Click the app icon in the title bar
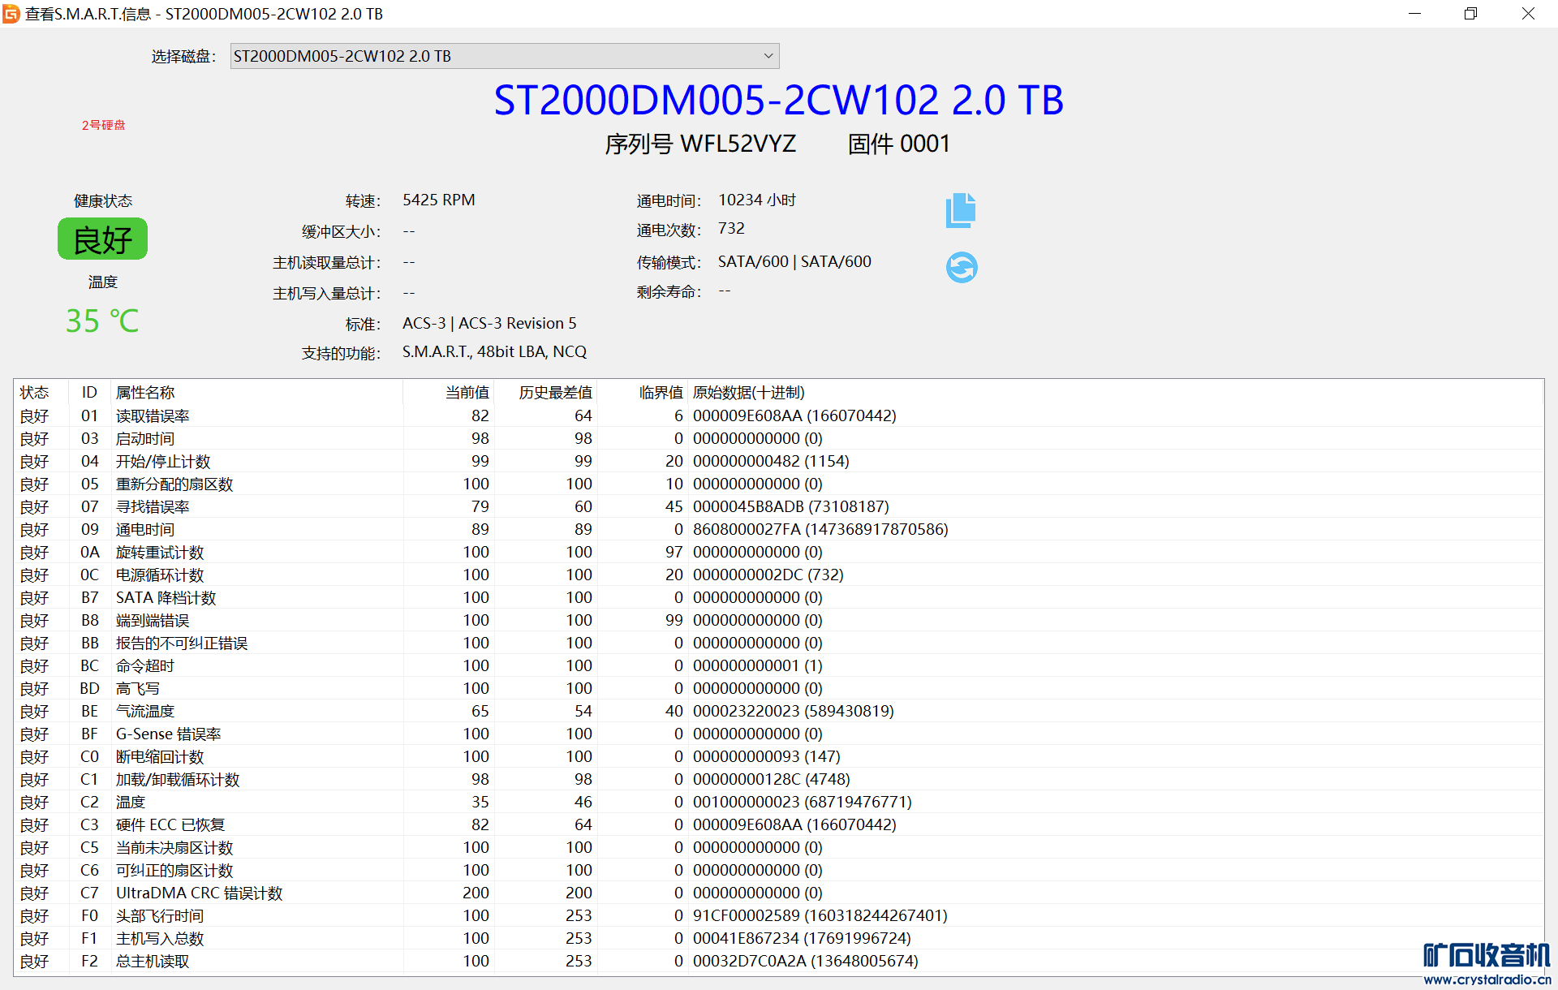1558x990 pixels. (11, 14)
